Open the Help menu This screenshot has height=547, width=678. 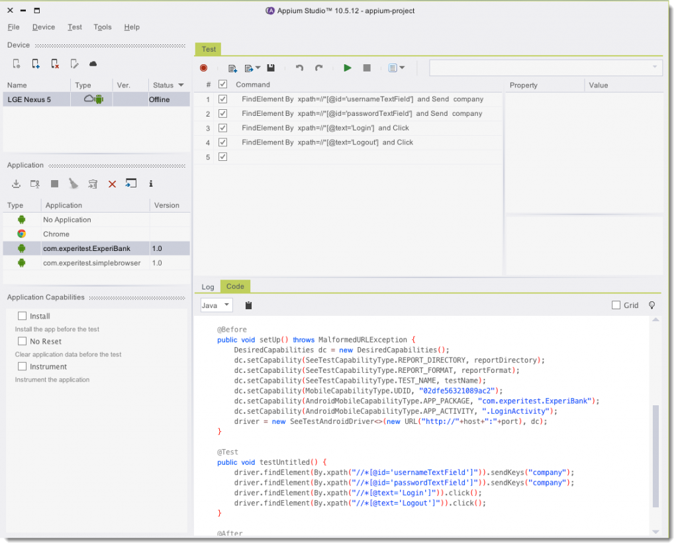[132, 27]
